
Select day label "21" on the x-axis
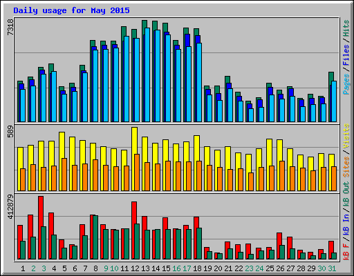228,268
